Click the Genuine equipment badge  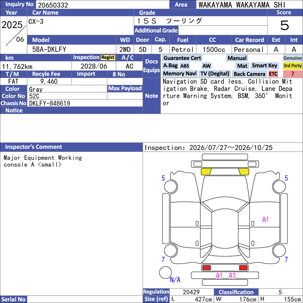(292, 58)
